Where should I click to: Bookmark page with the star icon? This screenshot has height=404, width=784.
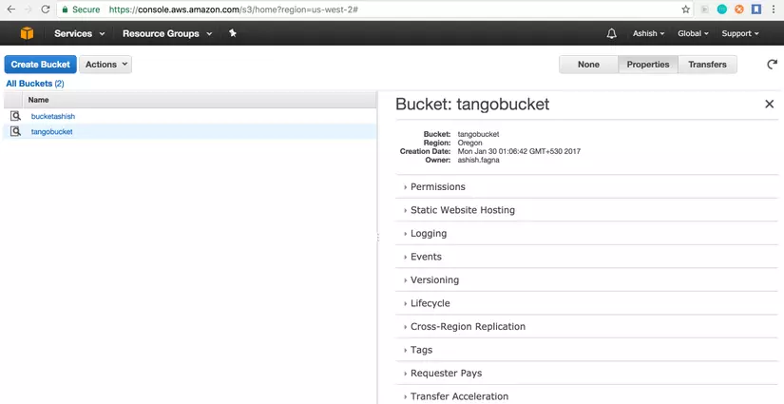(685, 9)
